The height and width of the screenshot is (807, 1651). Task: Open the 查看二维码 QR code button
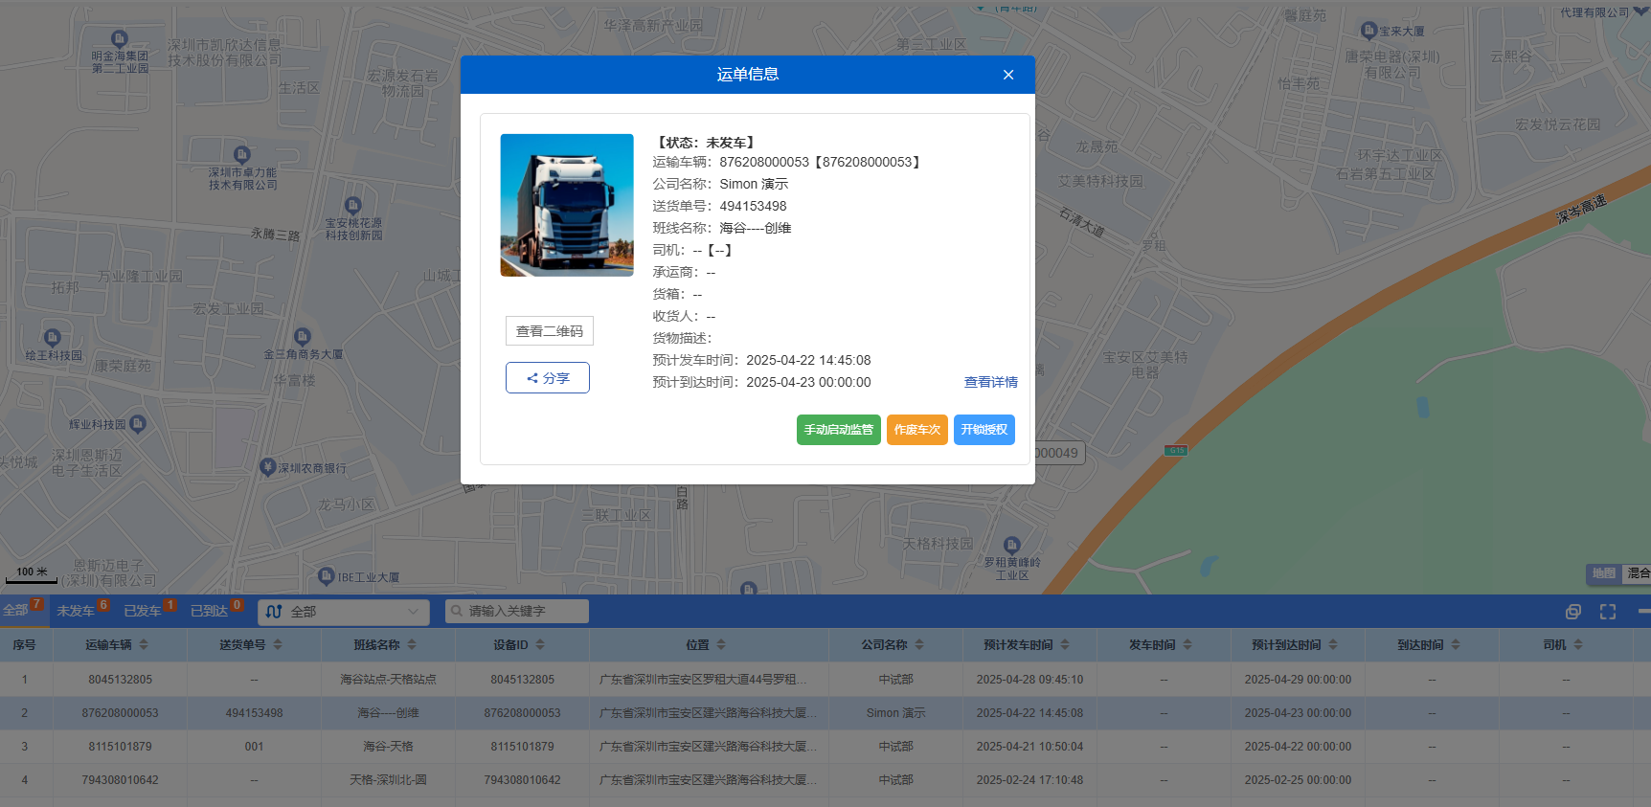549,331
